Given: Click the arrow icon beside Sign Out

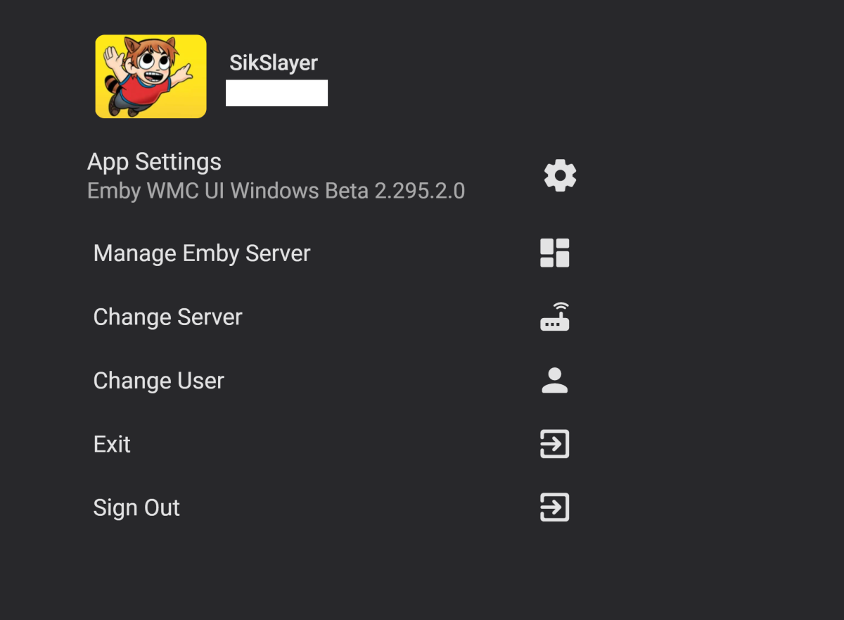Looking at the screenshot, I should [x=554, y=507].
